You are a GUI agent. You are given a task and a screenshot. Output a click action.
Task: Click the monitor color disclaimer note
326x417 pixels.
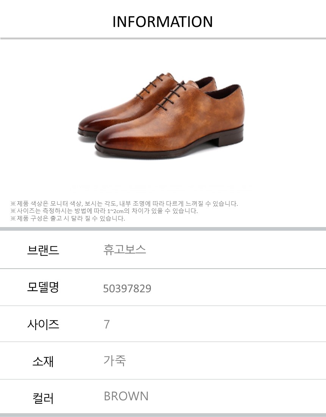[x=124, y=204]
